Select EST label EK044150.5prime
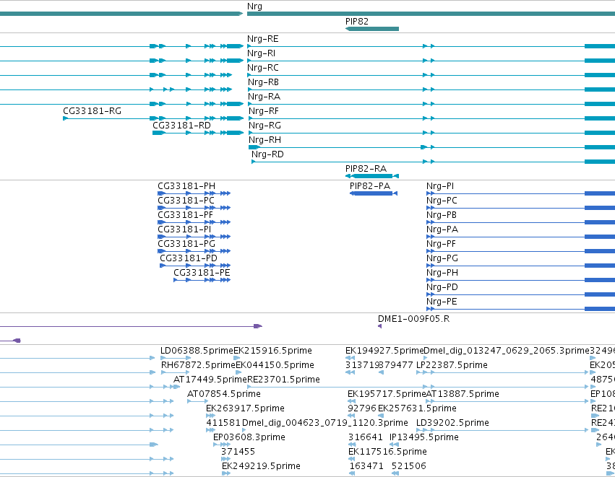615x477 pixels. [275, 365]
